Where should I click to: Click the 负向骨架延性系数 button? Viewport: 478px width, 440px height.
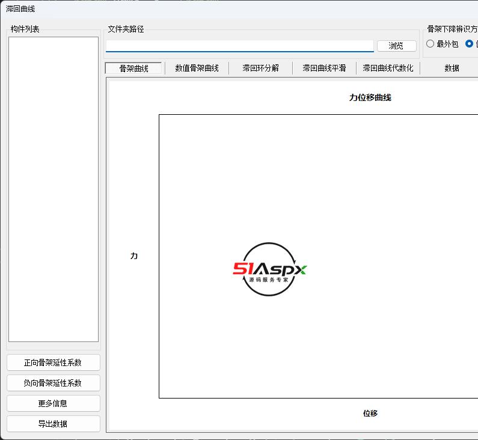pyautogui.click(x=54, y=383)
